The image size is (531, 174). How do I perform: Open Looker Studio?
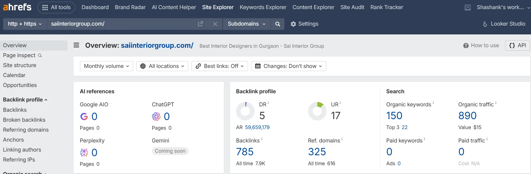(504, 24)
